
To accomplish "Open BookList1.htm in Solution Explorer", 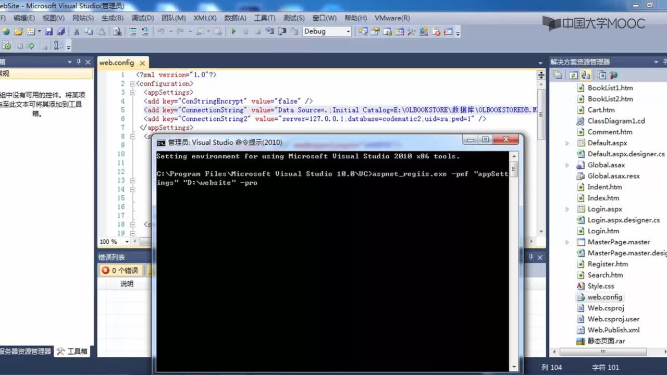I will coord(610,88).
